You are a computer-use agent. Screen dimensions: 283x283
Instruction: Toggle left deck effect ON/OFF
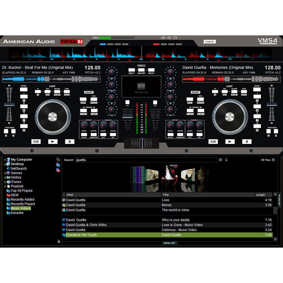[x=84, y=135]
